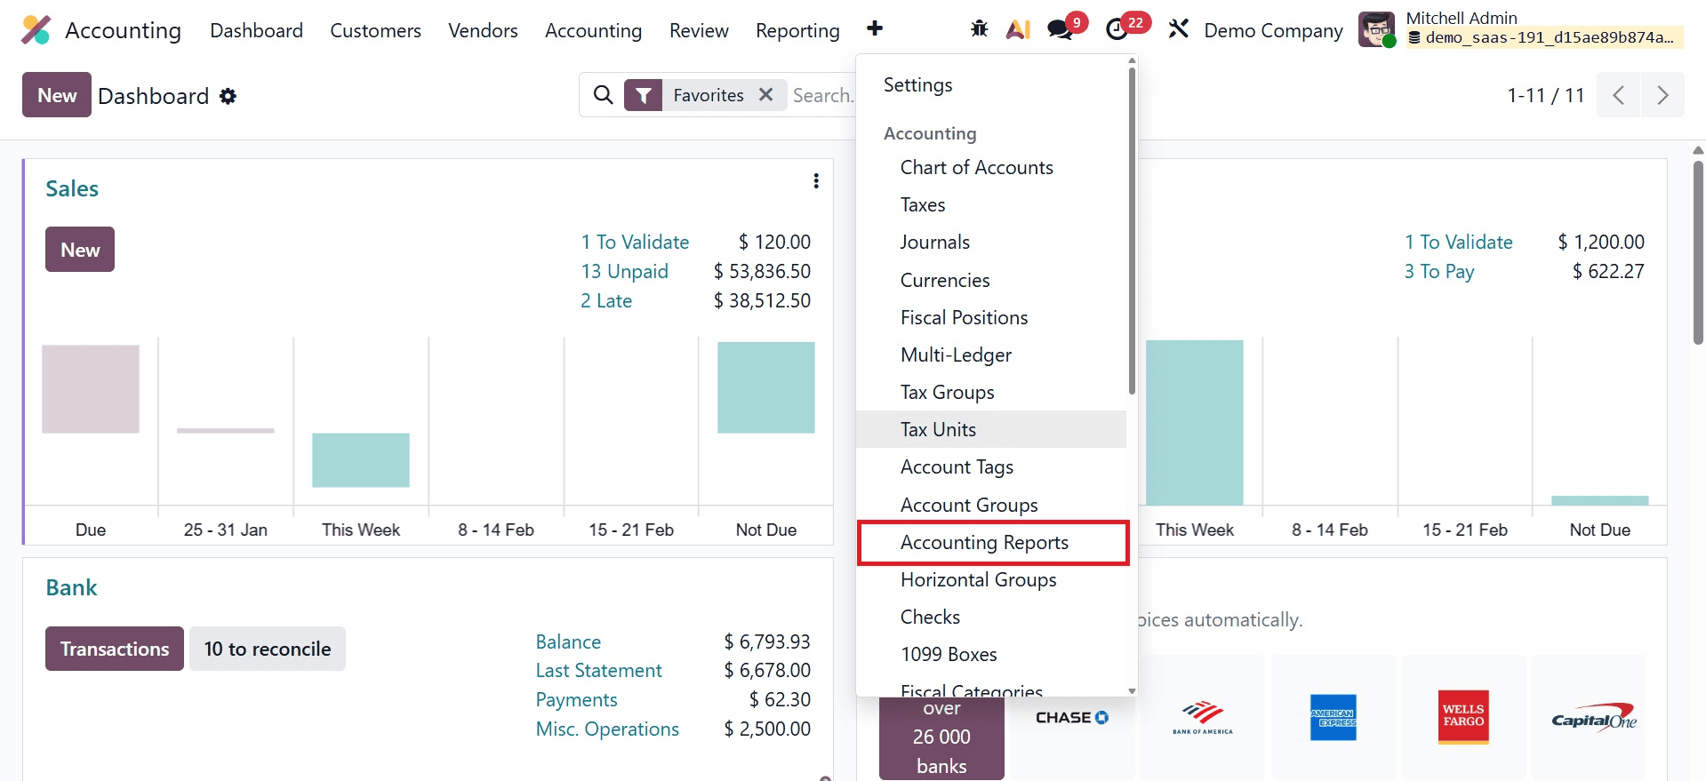Open the Discuss messages icon showing 9

(1058, 28)
